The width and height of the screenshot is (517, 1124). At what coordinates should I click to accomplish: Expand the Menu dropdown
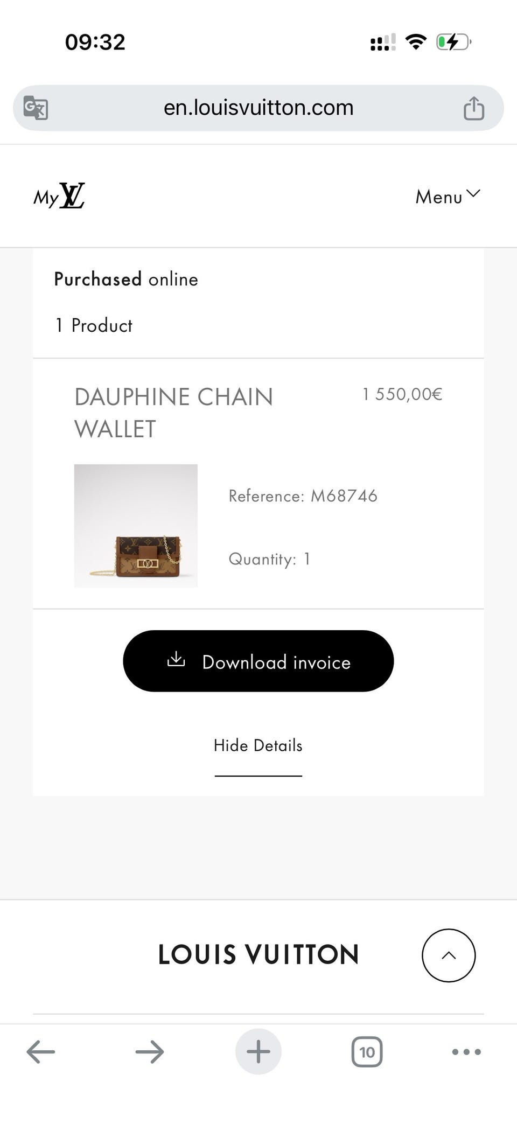[448, 197]
